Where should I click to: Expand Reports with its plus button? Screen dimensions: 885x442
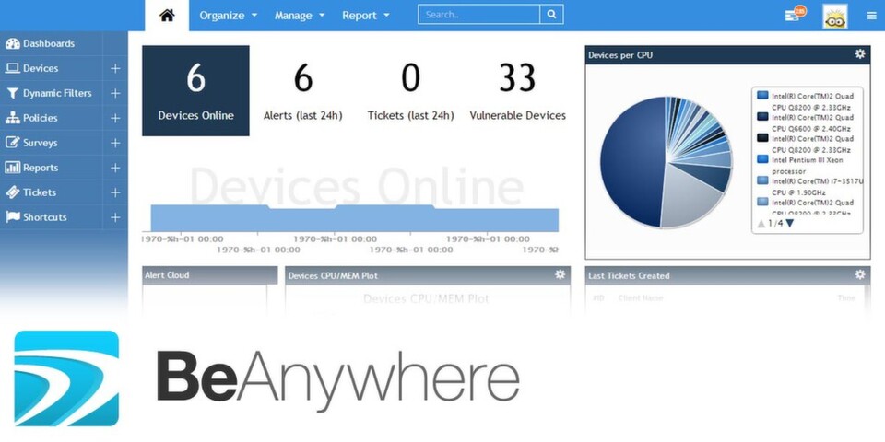pyautogui.click(x=115, y=168)
